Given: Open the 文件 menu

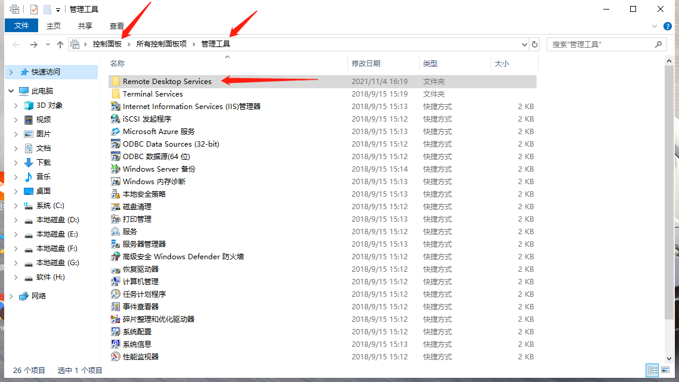Looking at the screenshot, I should coord(21,26).
